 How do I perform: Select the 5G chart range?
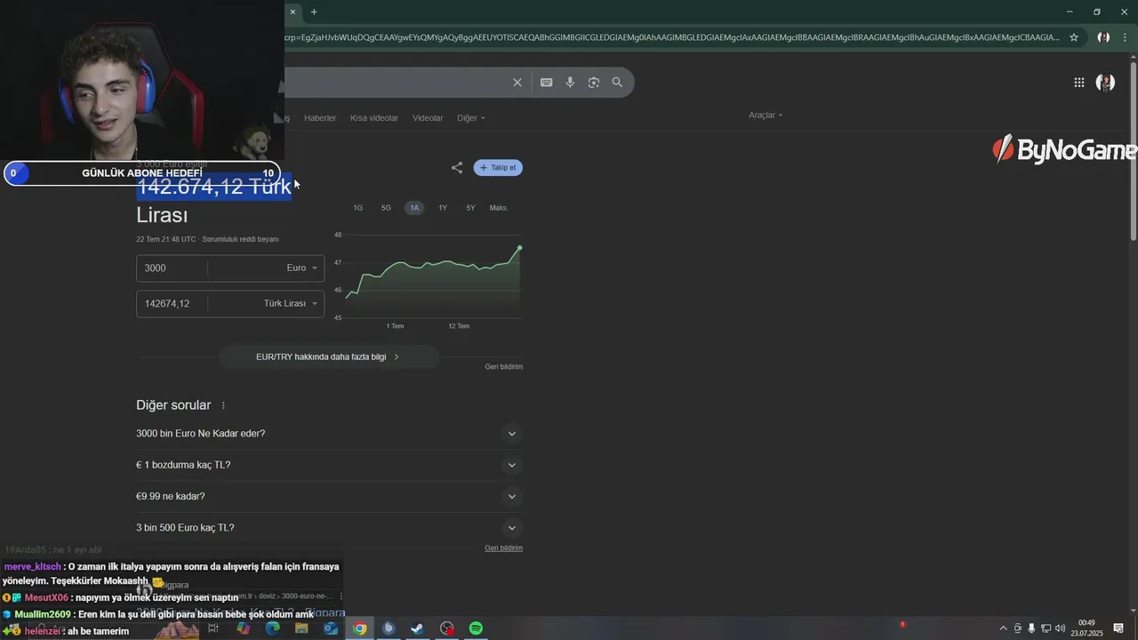tap(386, 208)
